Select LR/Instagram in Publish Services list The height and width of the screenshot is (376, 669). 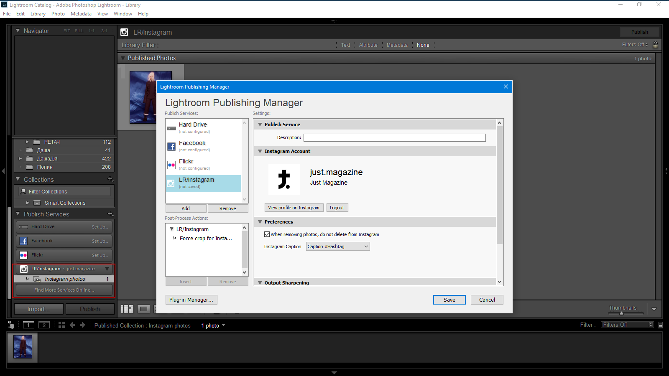click(204, 183)
